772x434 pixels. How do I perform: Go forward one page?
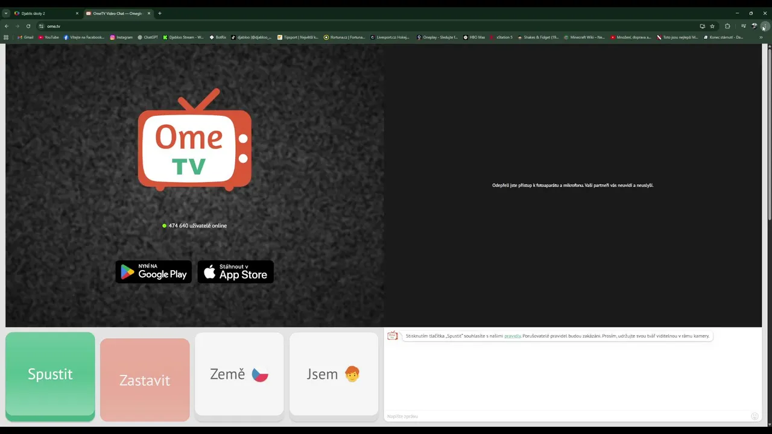click(17, 26)
